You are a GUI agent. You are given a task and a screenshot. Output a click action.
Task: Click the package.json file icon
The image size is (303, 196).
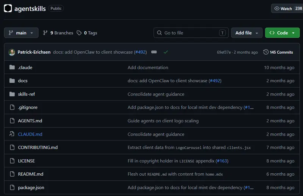point(12,187)
